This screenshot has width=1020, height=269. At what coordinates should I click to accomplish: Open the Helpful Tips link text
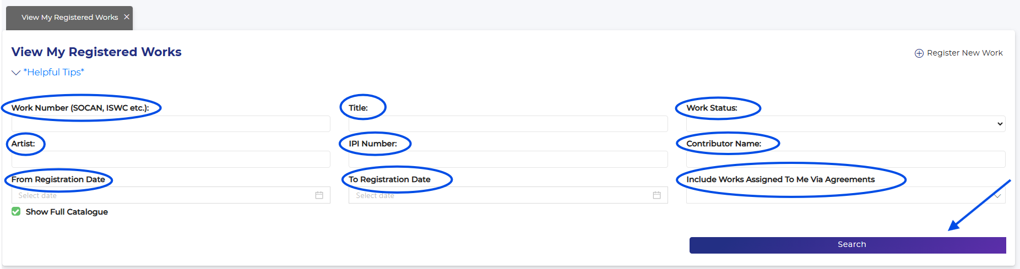tap(54, 72)
